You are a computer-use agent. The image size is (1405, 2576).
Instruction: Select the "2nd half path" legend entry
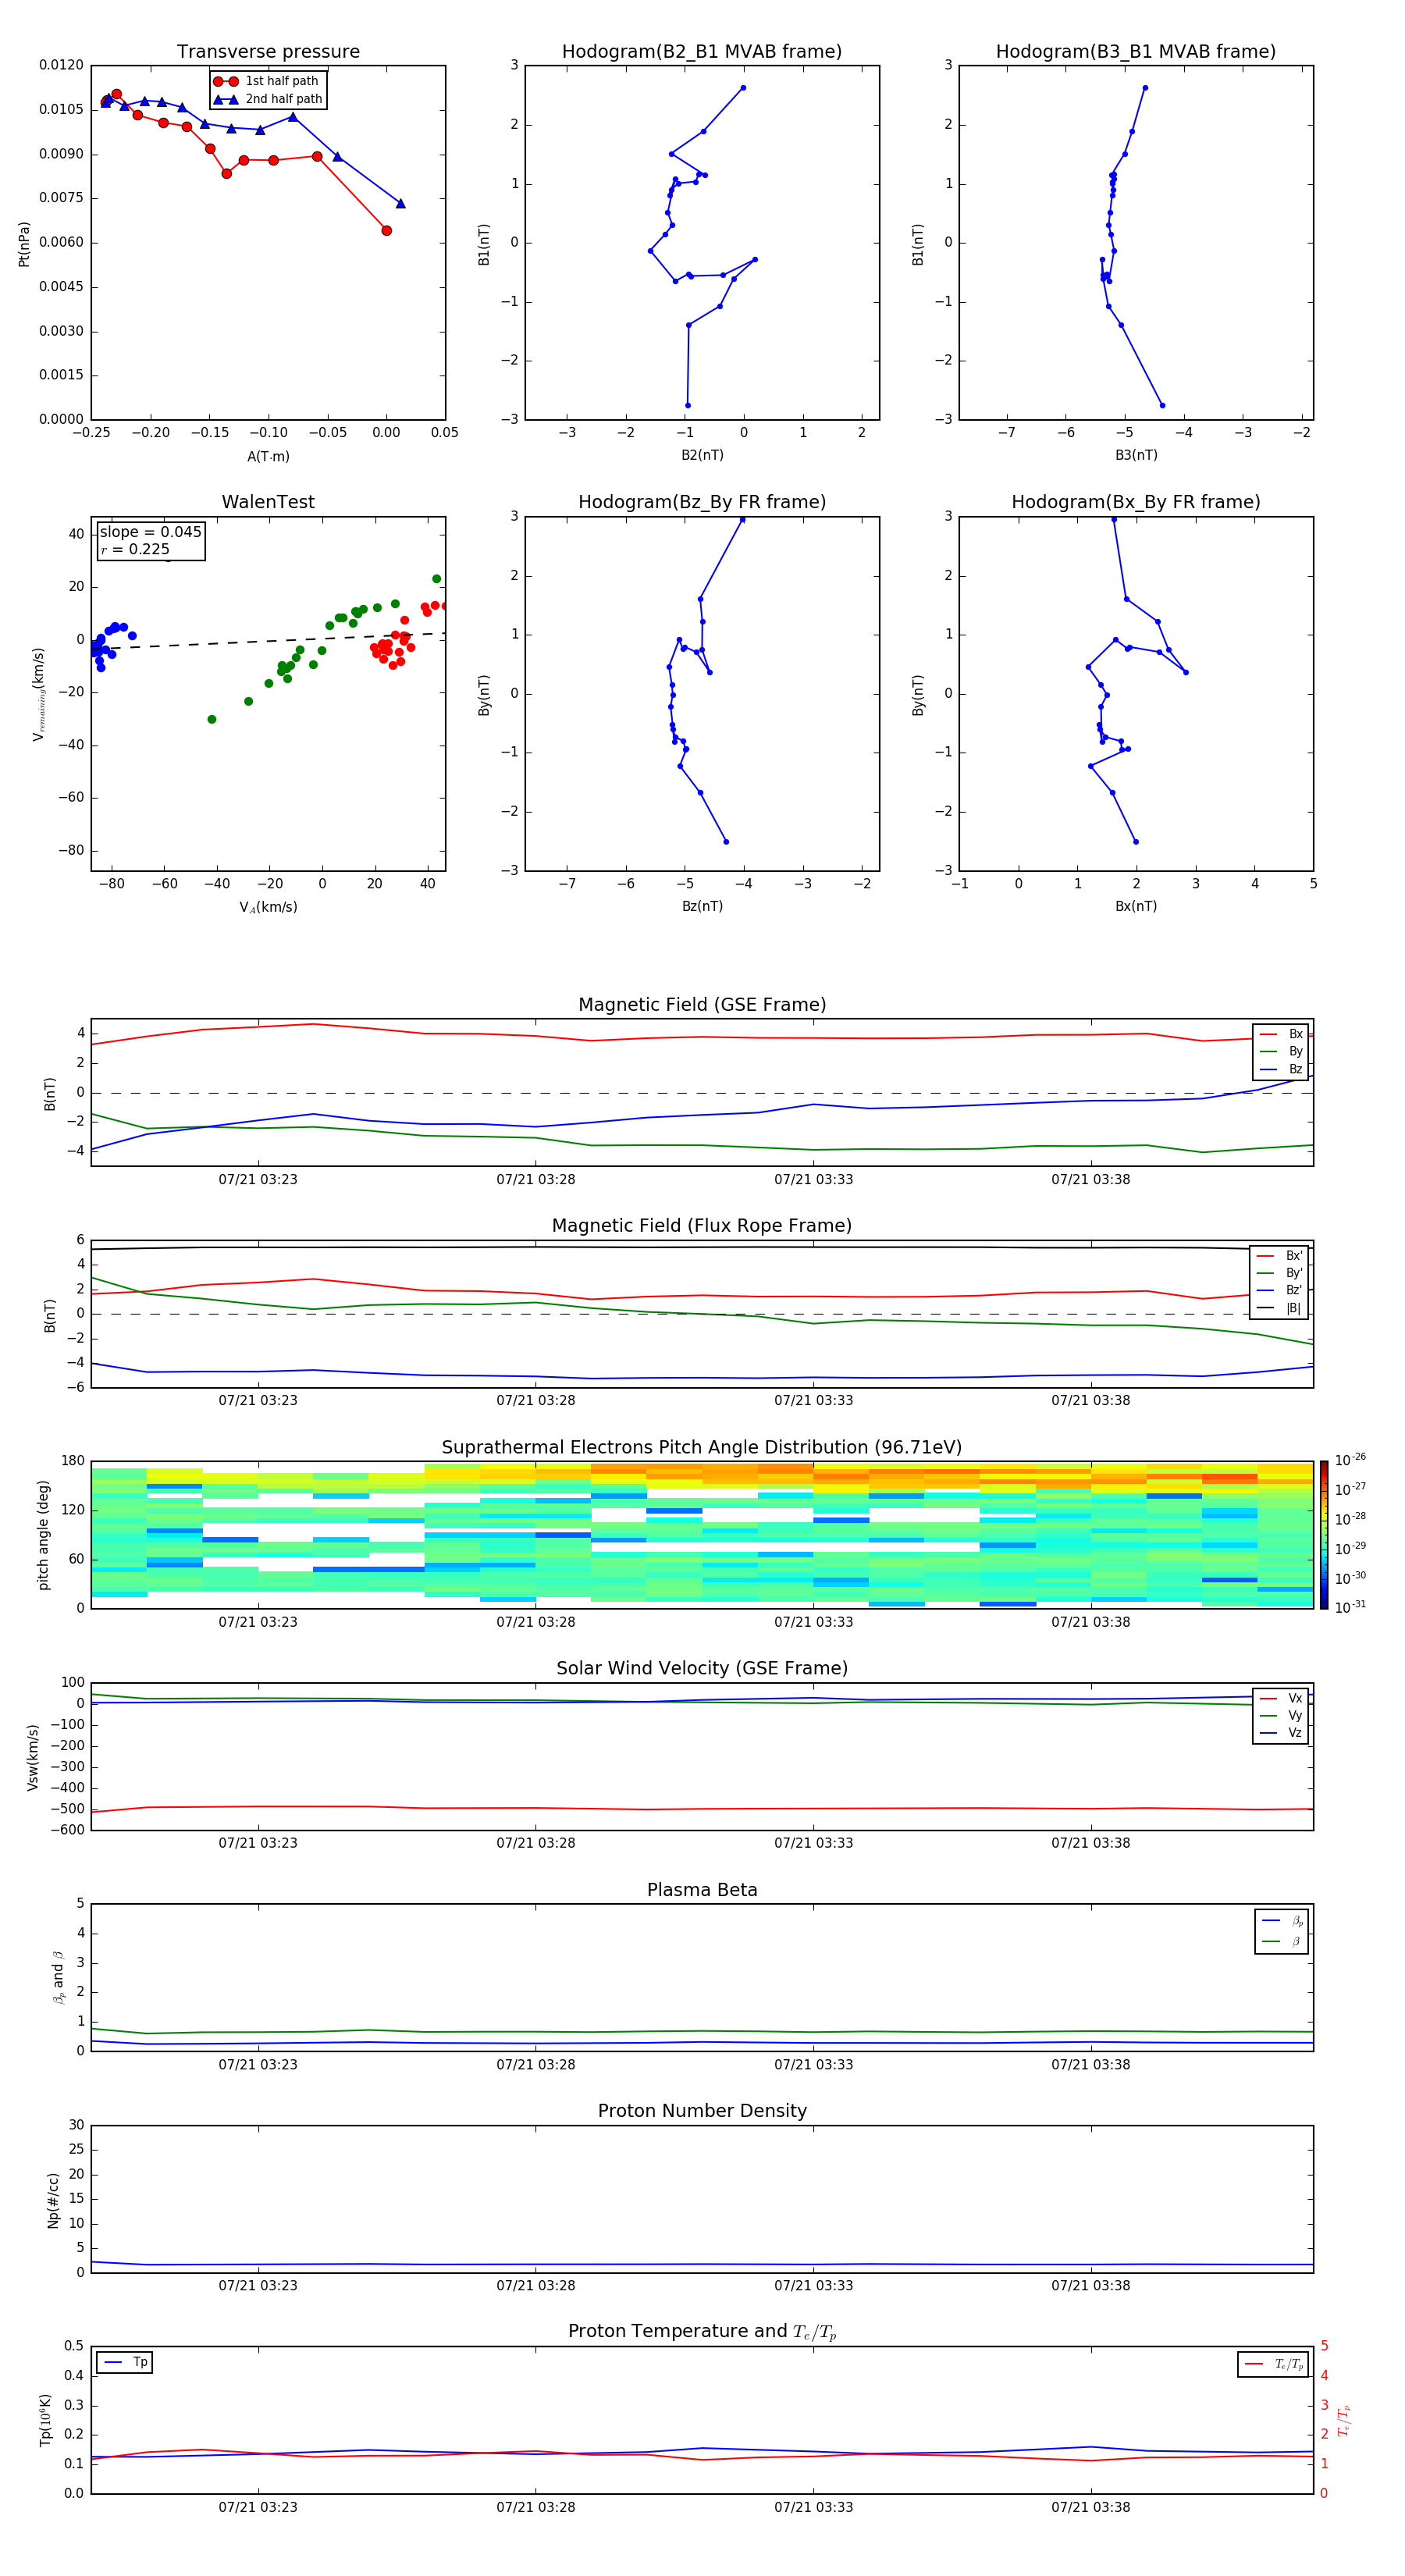point(268,99)
